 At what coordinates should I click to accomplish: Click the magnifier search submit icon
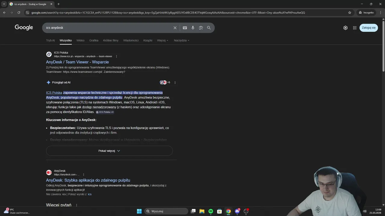[209, 28]
